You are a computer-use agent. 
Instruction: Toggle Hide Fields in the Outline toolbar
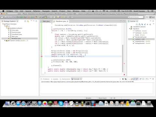coord(142,24)
